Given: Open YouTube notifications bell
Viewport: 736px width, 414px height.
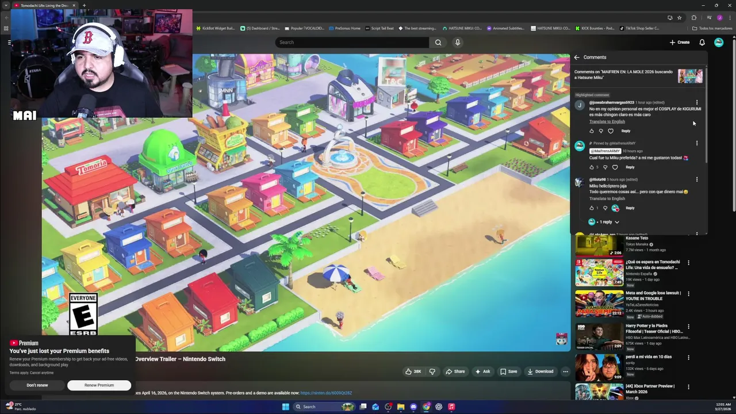Looking at the screenshot, I should tap(702, 42).
